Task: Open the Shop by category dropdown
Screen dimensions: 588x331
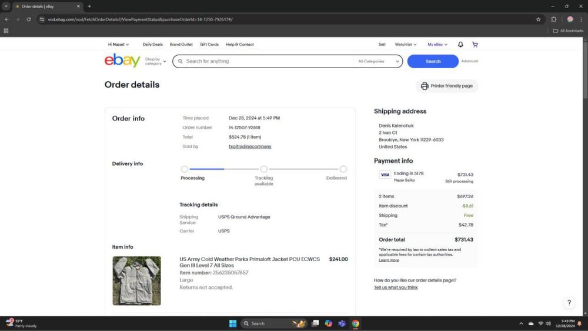Action: click(155, 62)
